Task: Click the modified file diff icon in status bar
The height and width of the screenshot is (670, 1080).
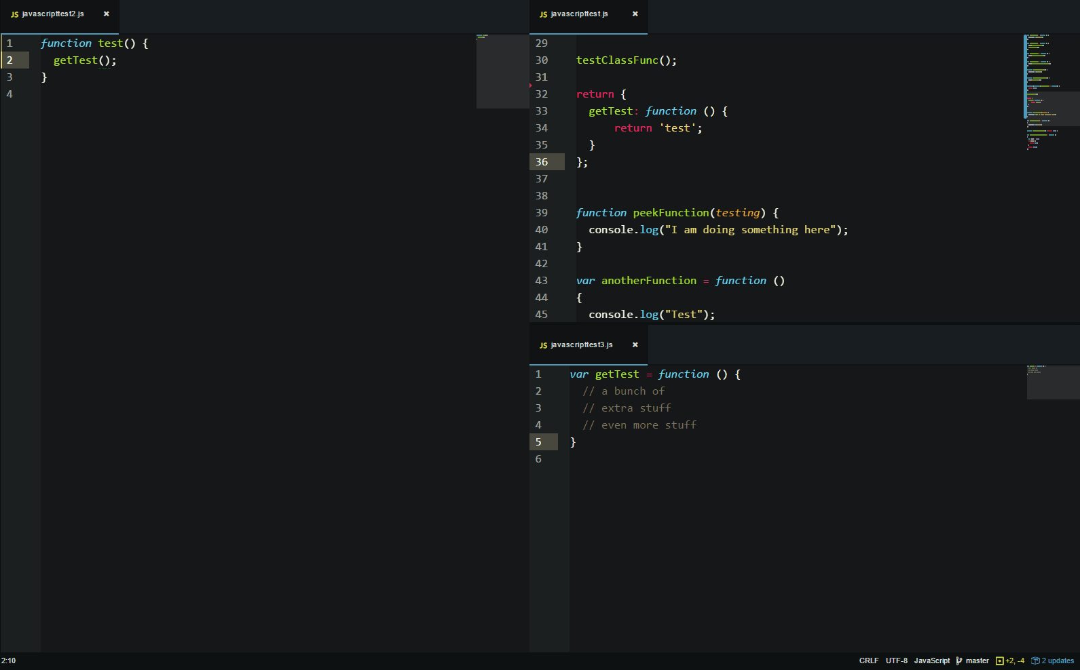Action: (999, 661)
